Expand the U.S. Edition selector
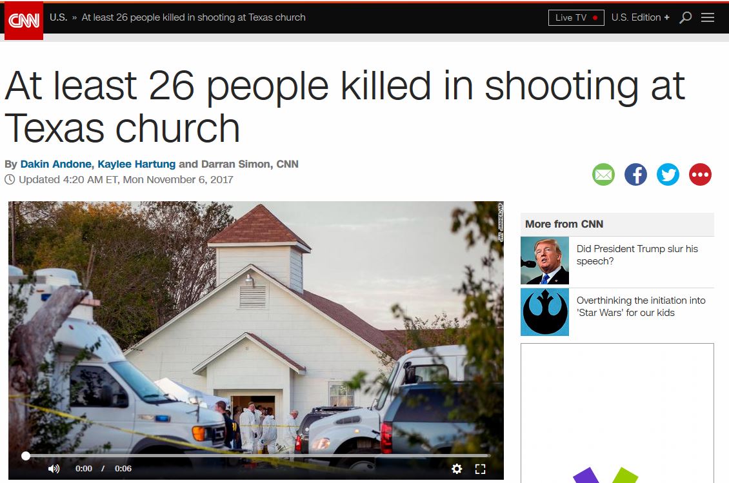 [640, 17]
